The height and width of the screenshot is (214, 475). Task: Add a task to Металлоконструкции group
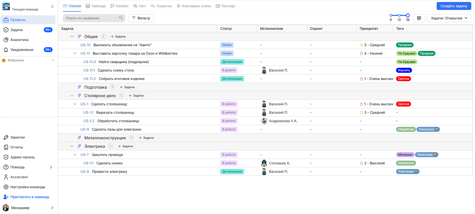click(x=146, y=138)
